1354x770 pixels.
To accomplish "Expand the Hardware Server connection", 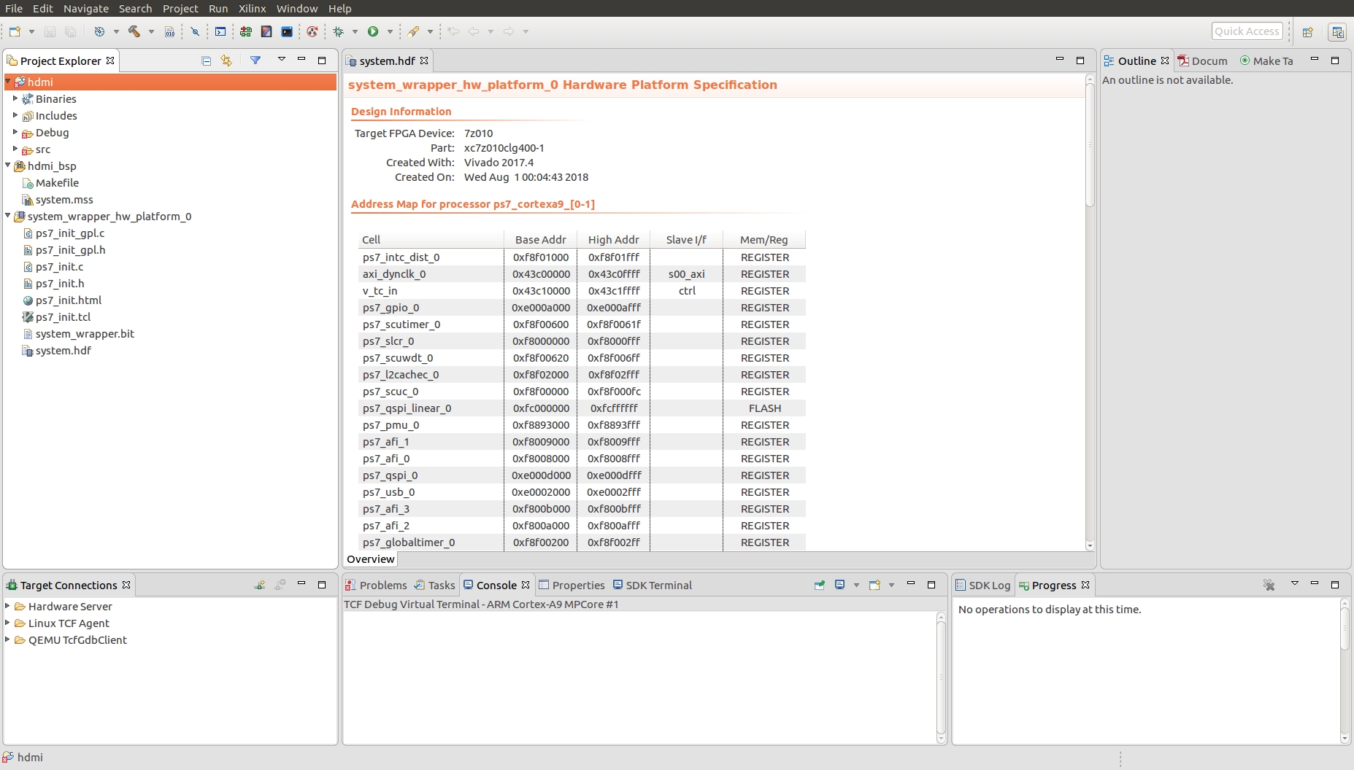I will tap(8, 606).
